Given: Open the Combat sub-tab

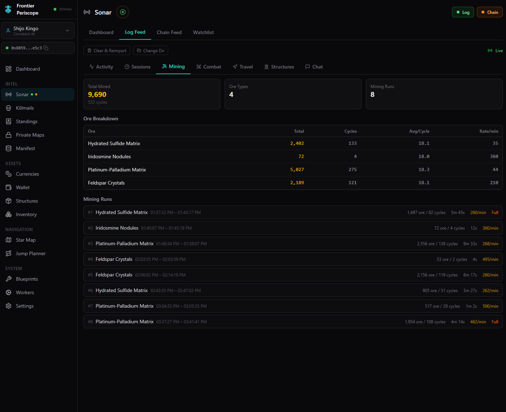Looking at the screenshot, I should [209, 67].
